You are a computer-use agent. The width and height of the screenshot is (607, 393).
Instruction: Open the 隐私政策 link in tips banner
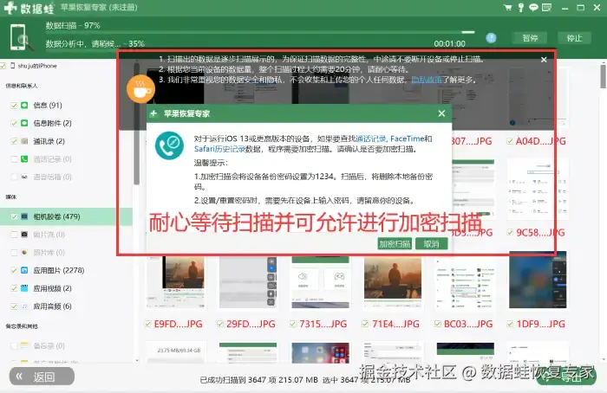pos(427,80)
